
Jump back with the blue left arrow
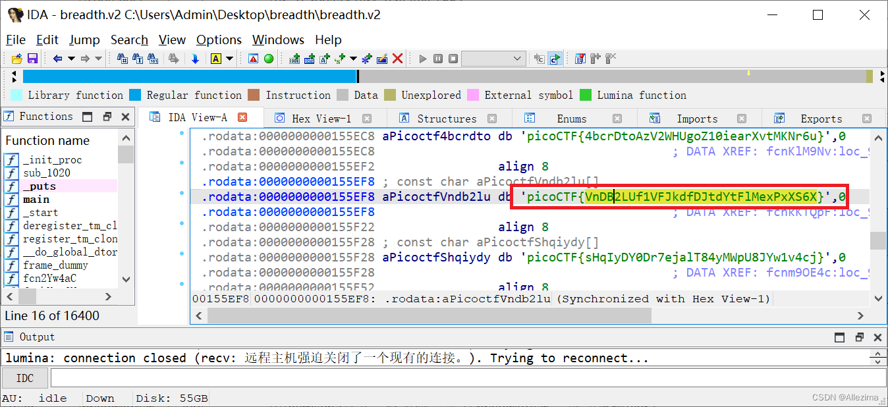57,59
